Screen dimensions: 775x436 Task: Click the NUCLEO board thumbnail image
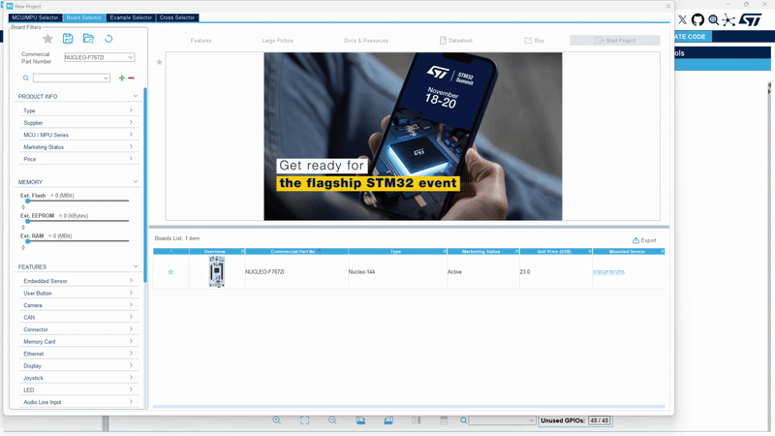(216, 271)
